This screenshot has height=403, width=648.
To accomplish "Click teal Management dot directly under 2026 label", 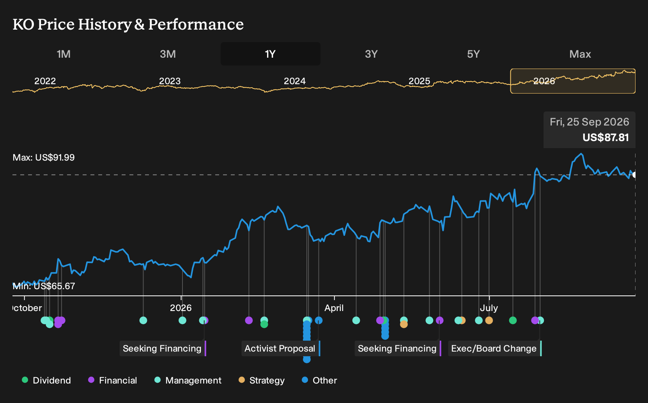I will (x=182, y=320).
